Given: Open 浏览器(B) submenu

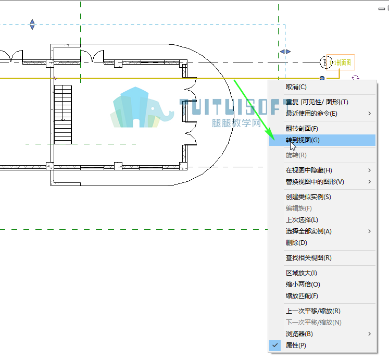Looking at the screenshot, I should point(322,334).
